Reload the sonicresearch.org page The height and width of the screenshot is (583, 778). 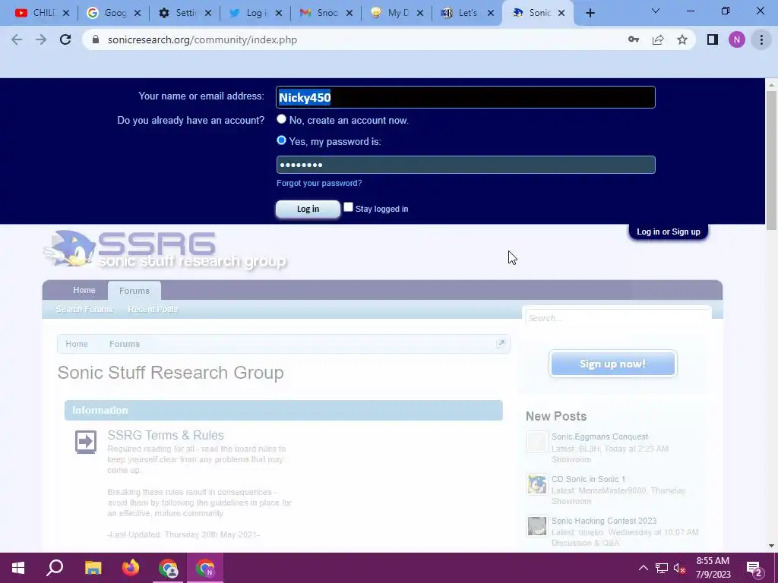[65, 39]
